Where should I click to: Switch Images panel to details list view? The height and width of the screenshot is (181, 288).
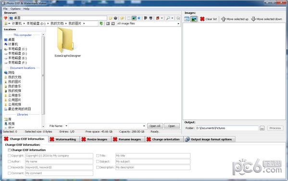[x=187, y=19]
